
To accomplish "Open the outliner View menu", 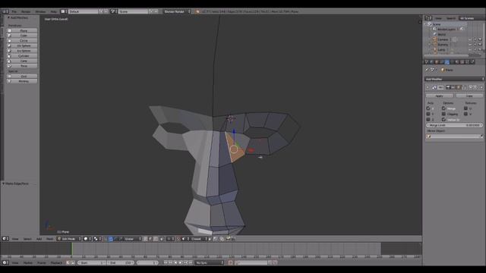I will click(438, 18).
